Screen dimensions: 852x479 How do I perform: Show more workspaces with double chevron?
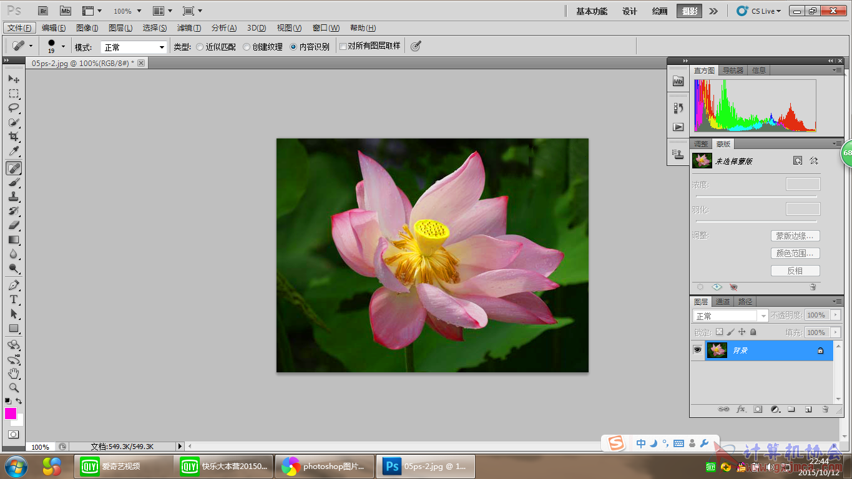[x=713, y=11]
